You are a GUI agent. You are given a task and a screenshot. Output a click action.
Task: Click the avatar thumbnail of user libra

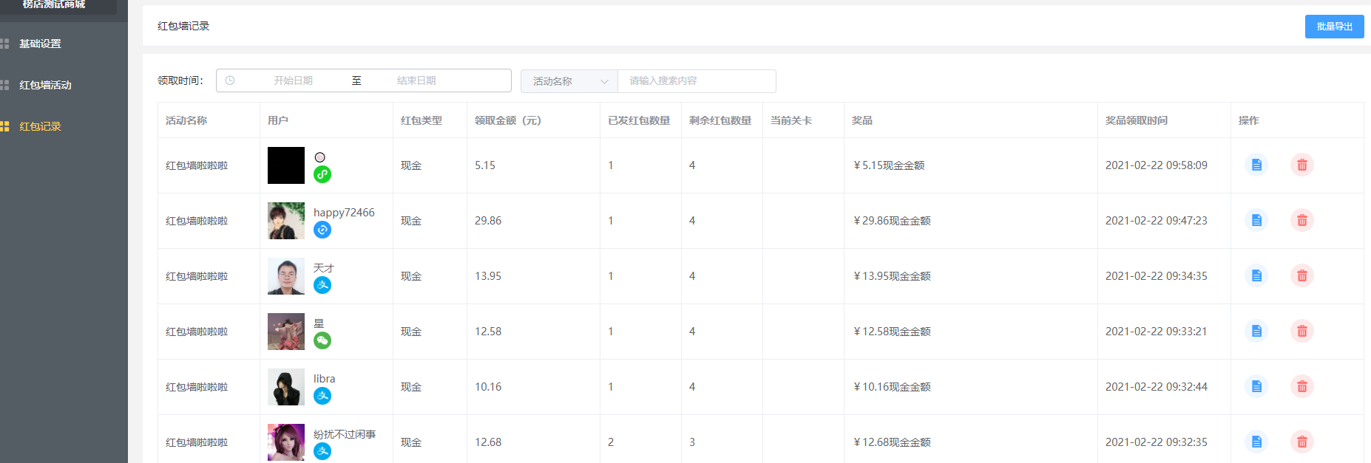coord(286,387)
